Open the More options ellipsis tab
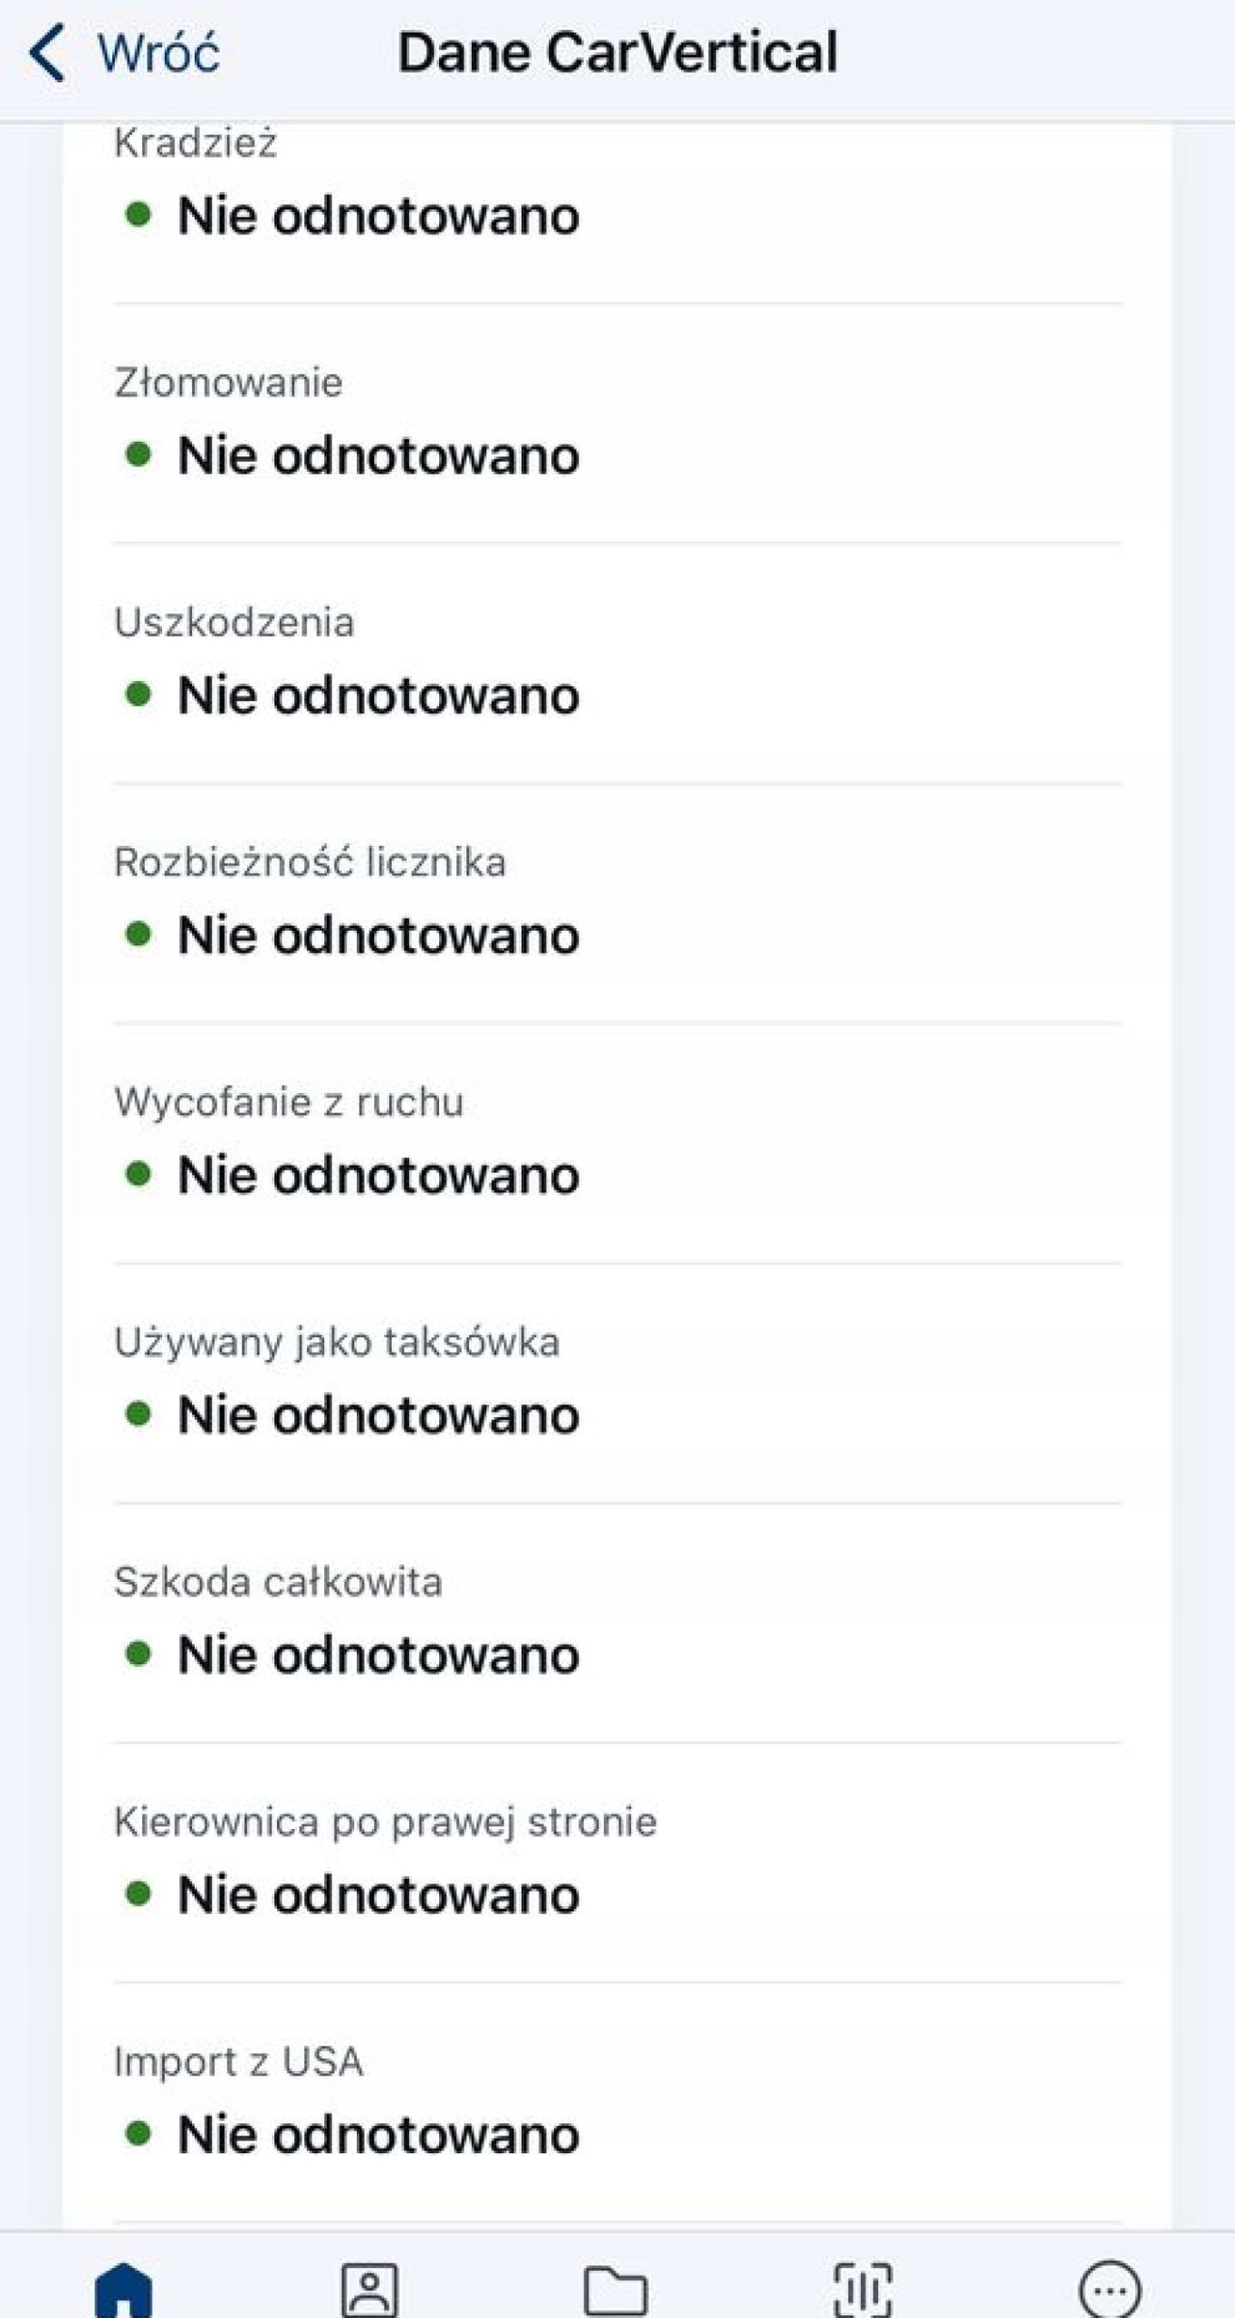 (1110, 2288)
